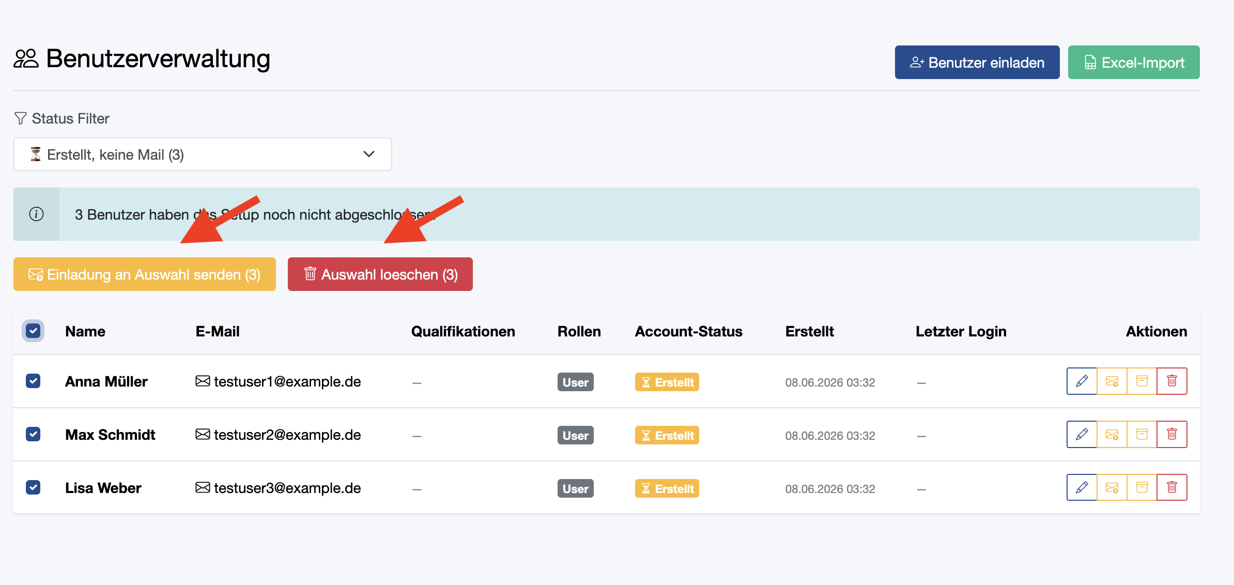Click the E-Mail column header

click(x=218, y=331)
